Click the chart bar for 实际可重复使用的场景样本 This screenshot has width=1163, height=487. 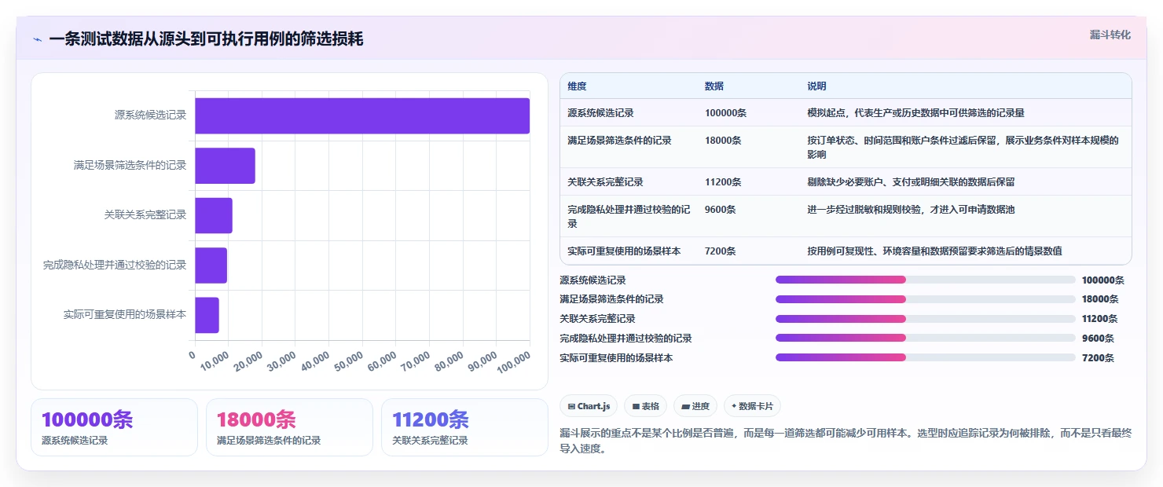[207, 315]
